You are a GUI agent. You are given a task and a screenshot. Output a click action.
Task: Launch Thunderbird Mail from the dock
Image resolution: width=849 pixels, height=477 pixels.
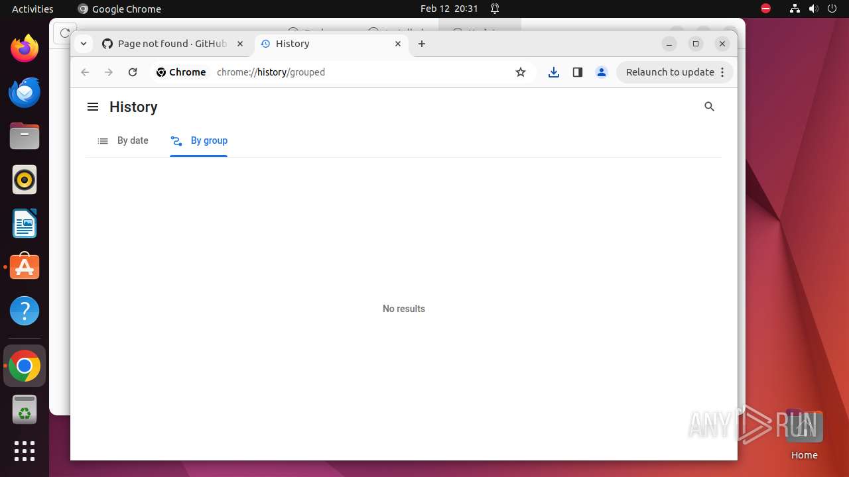(25, 92)
